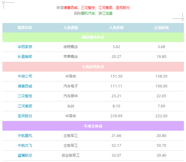Open the 江河集团 stock link in table
Image resolution: width=186 pixels, height=162 pixels.
(x=25, y=106)
